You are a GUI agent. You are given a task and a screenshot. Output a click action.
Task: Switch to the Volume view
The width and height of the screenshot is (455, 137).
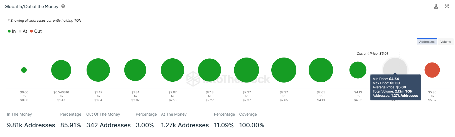coord(446,42)
